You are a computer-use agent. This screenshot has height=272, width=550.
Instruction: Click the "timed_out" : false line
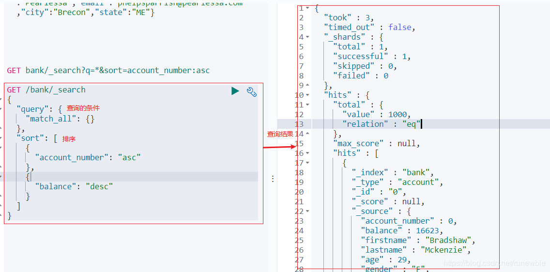tap(370, 27)
